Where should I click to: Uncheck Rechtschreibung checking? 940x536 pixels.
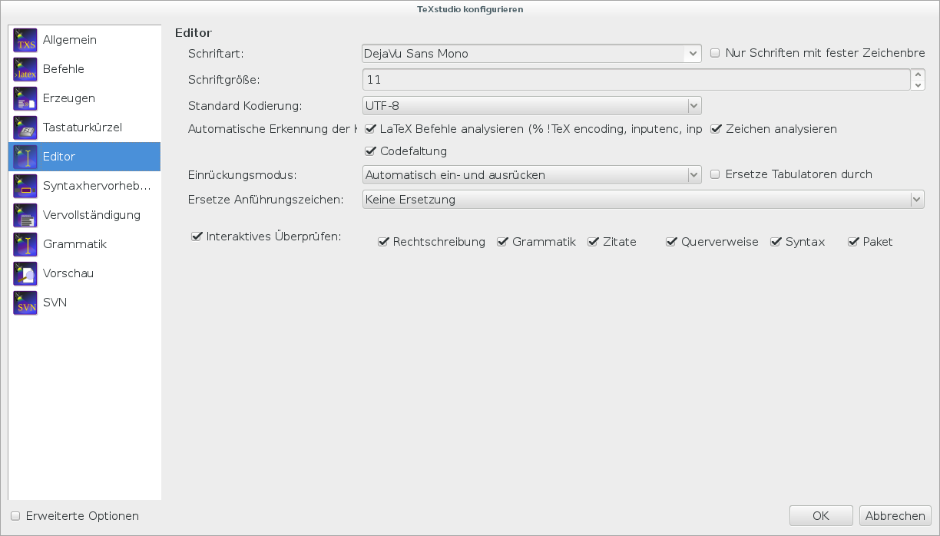point(383,242)
